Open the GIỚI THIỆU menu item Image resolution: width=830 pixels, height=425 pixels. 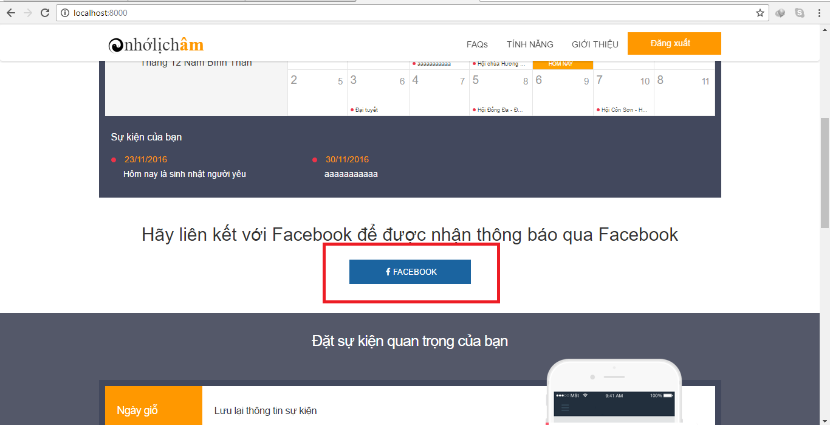click(x=595, y=44)
